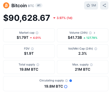This screenshot has width=111, height=93.
Task: Click circulating supply progress ring
Action: point(66,87)
